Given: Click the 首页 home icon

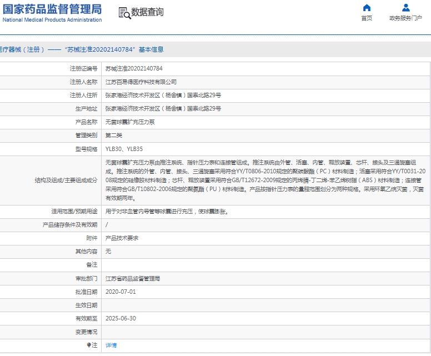Looking at the screenshot, I should tap(367, 8).
